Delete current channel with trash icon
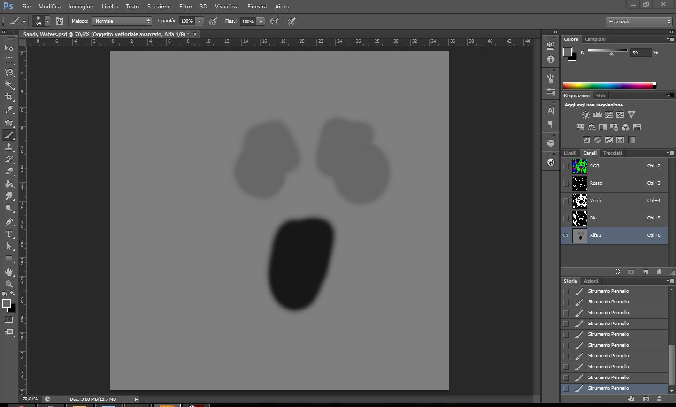This screenshot has width=676, height=407. [x=659, y=272]
